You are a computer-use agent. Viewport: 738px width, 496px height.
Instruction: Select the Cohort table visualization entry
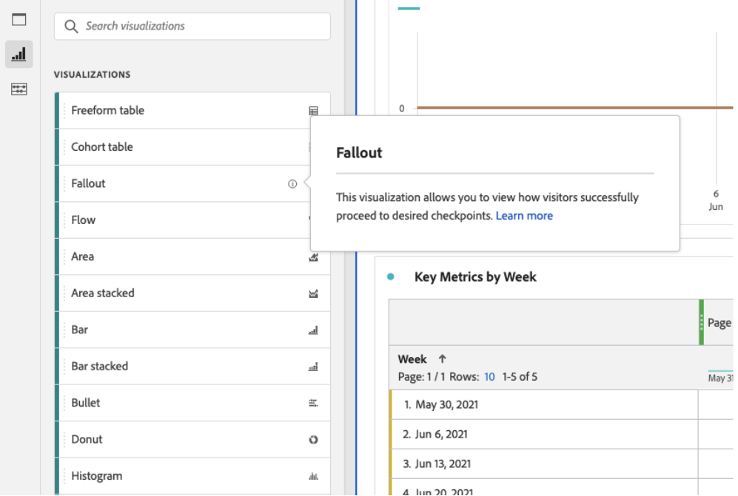(x=102, y=147)
